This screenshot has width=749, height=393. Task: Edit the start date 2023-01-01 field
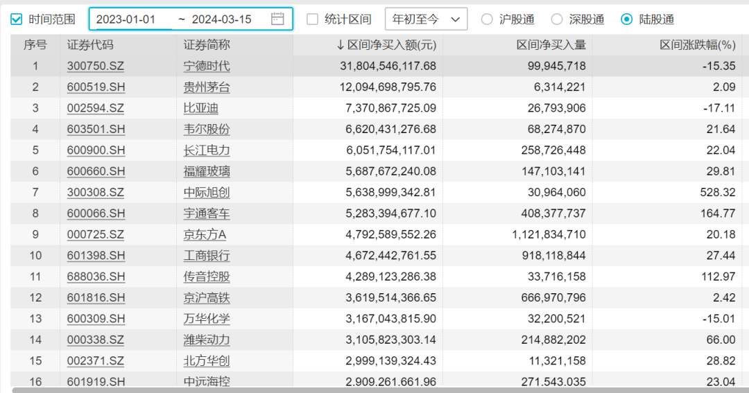(x=126, y=19)
